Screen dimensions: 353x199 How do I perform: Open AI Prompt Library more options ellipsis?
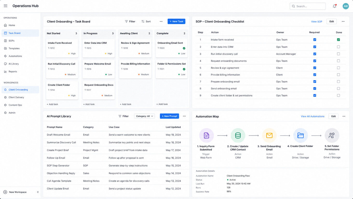pos(184,116)
